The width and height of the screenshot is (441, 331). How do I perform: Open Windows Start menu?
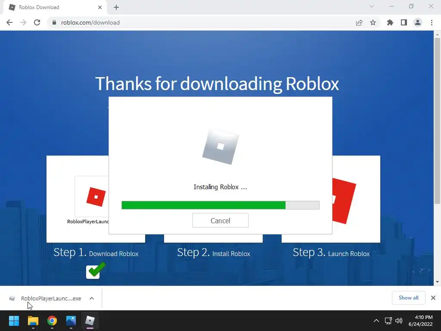click(14, 321)
